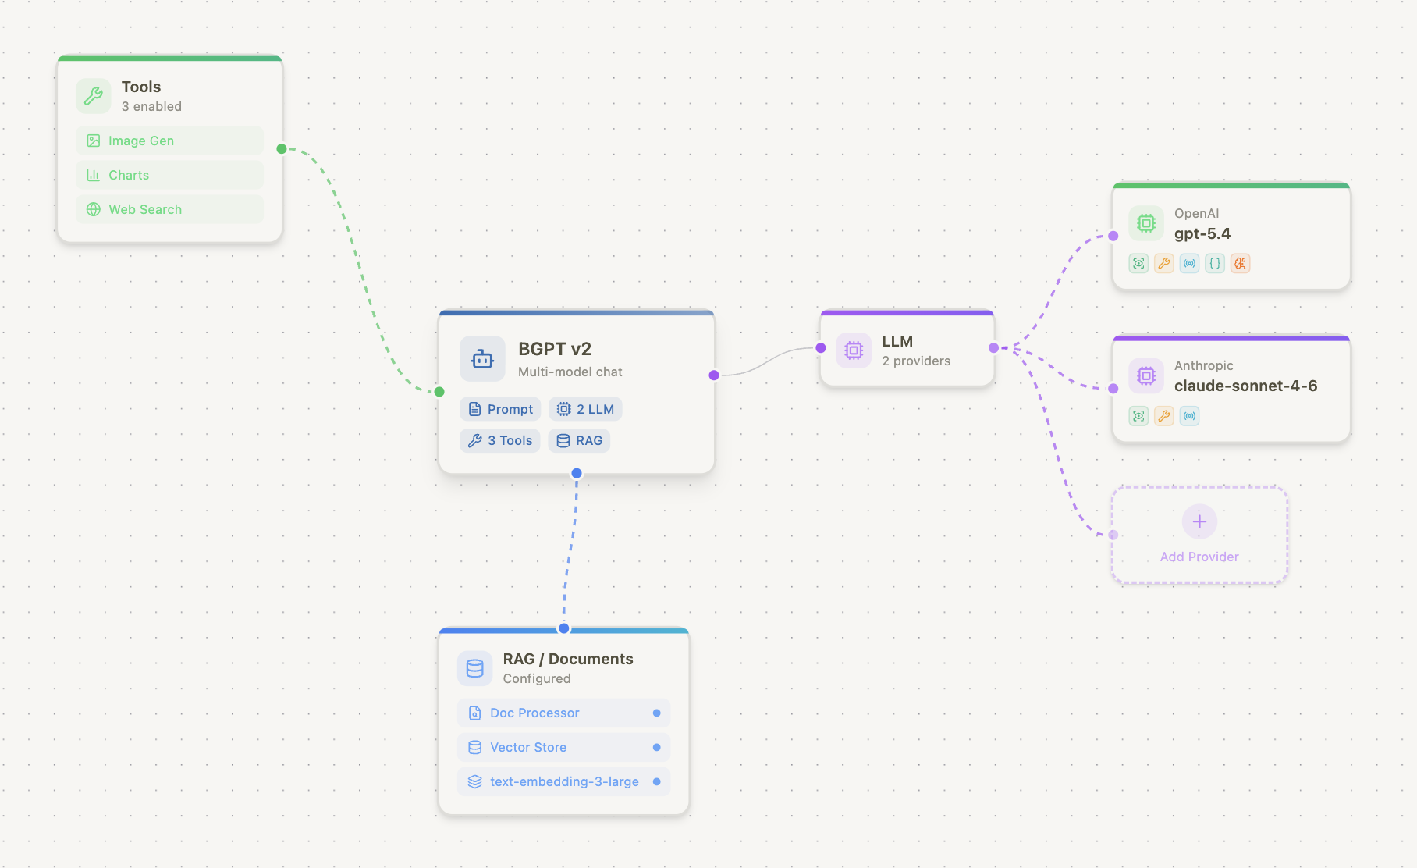Click the gpt-5.4 node input port
This screenshot has width=1417, height=868.
point(1113,236)
